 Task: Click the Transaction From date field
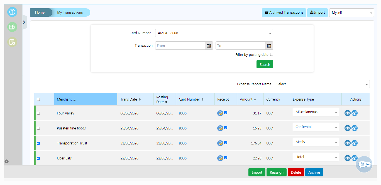(180, 46)
